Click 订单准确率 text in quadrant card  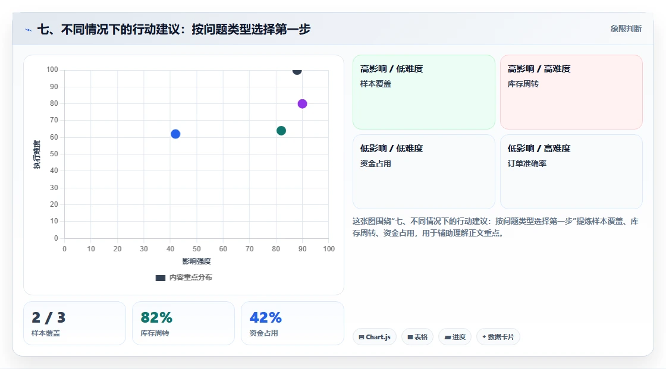point(527,163)
